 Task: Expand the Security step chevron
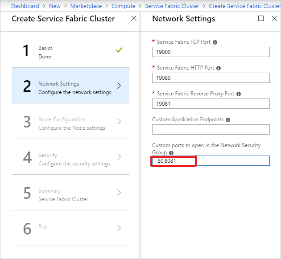pyautogui.click(x=119, y=157)
